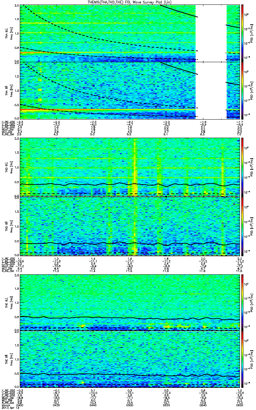
Task: Select the THA B-parallel spectrogram panel
Action: coord(130,90)
